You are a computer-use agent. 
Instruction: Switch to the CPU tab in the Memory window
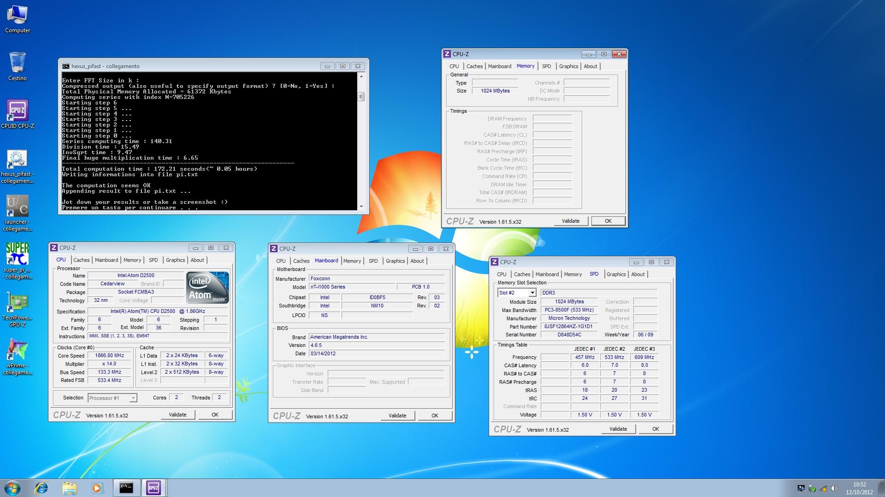tap(454, 67)
